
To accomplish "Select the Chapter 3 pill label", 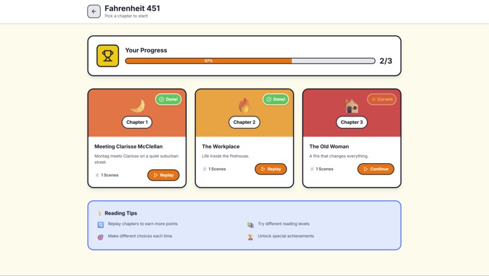I will tap(352, 123).
